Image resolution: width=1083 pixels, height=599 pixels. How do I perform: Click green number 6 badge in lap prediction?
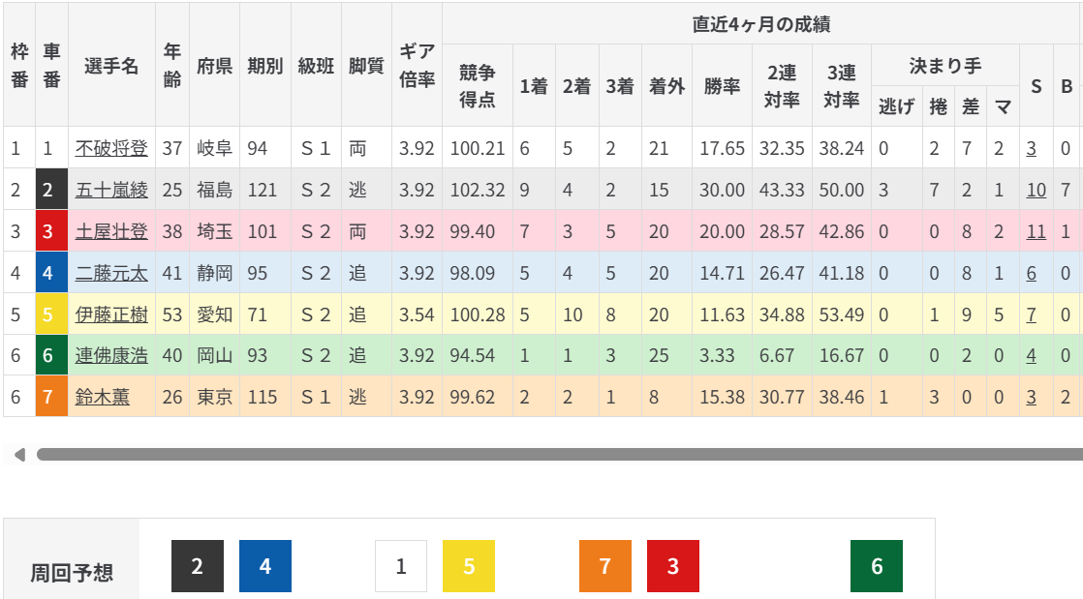pyautogui.click(x=877, y=566)
